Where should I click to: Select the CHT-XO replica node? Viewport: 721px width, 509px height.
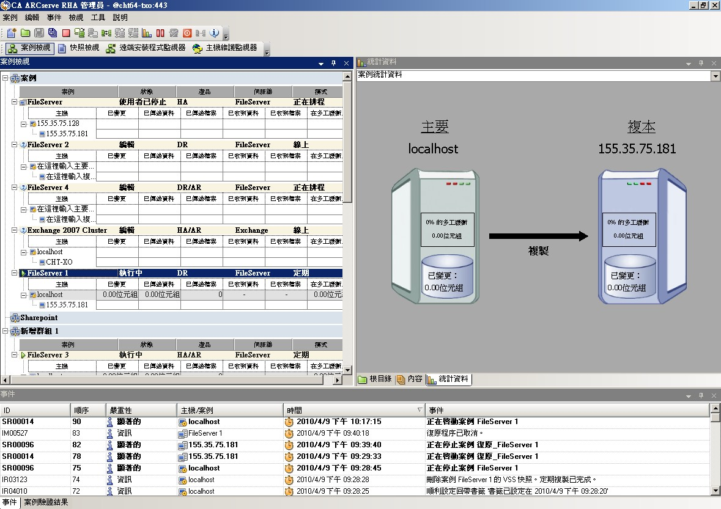click(59, 262)
